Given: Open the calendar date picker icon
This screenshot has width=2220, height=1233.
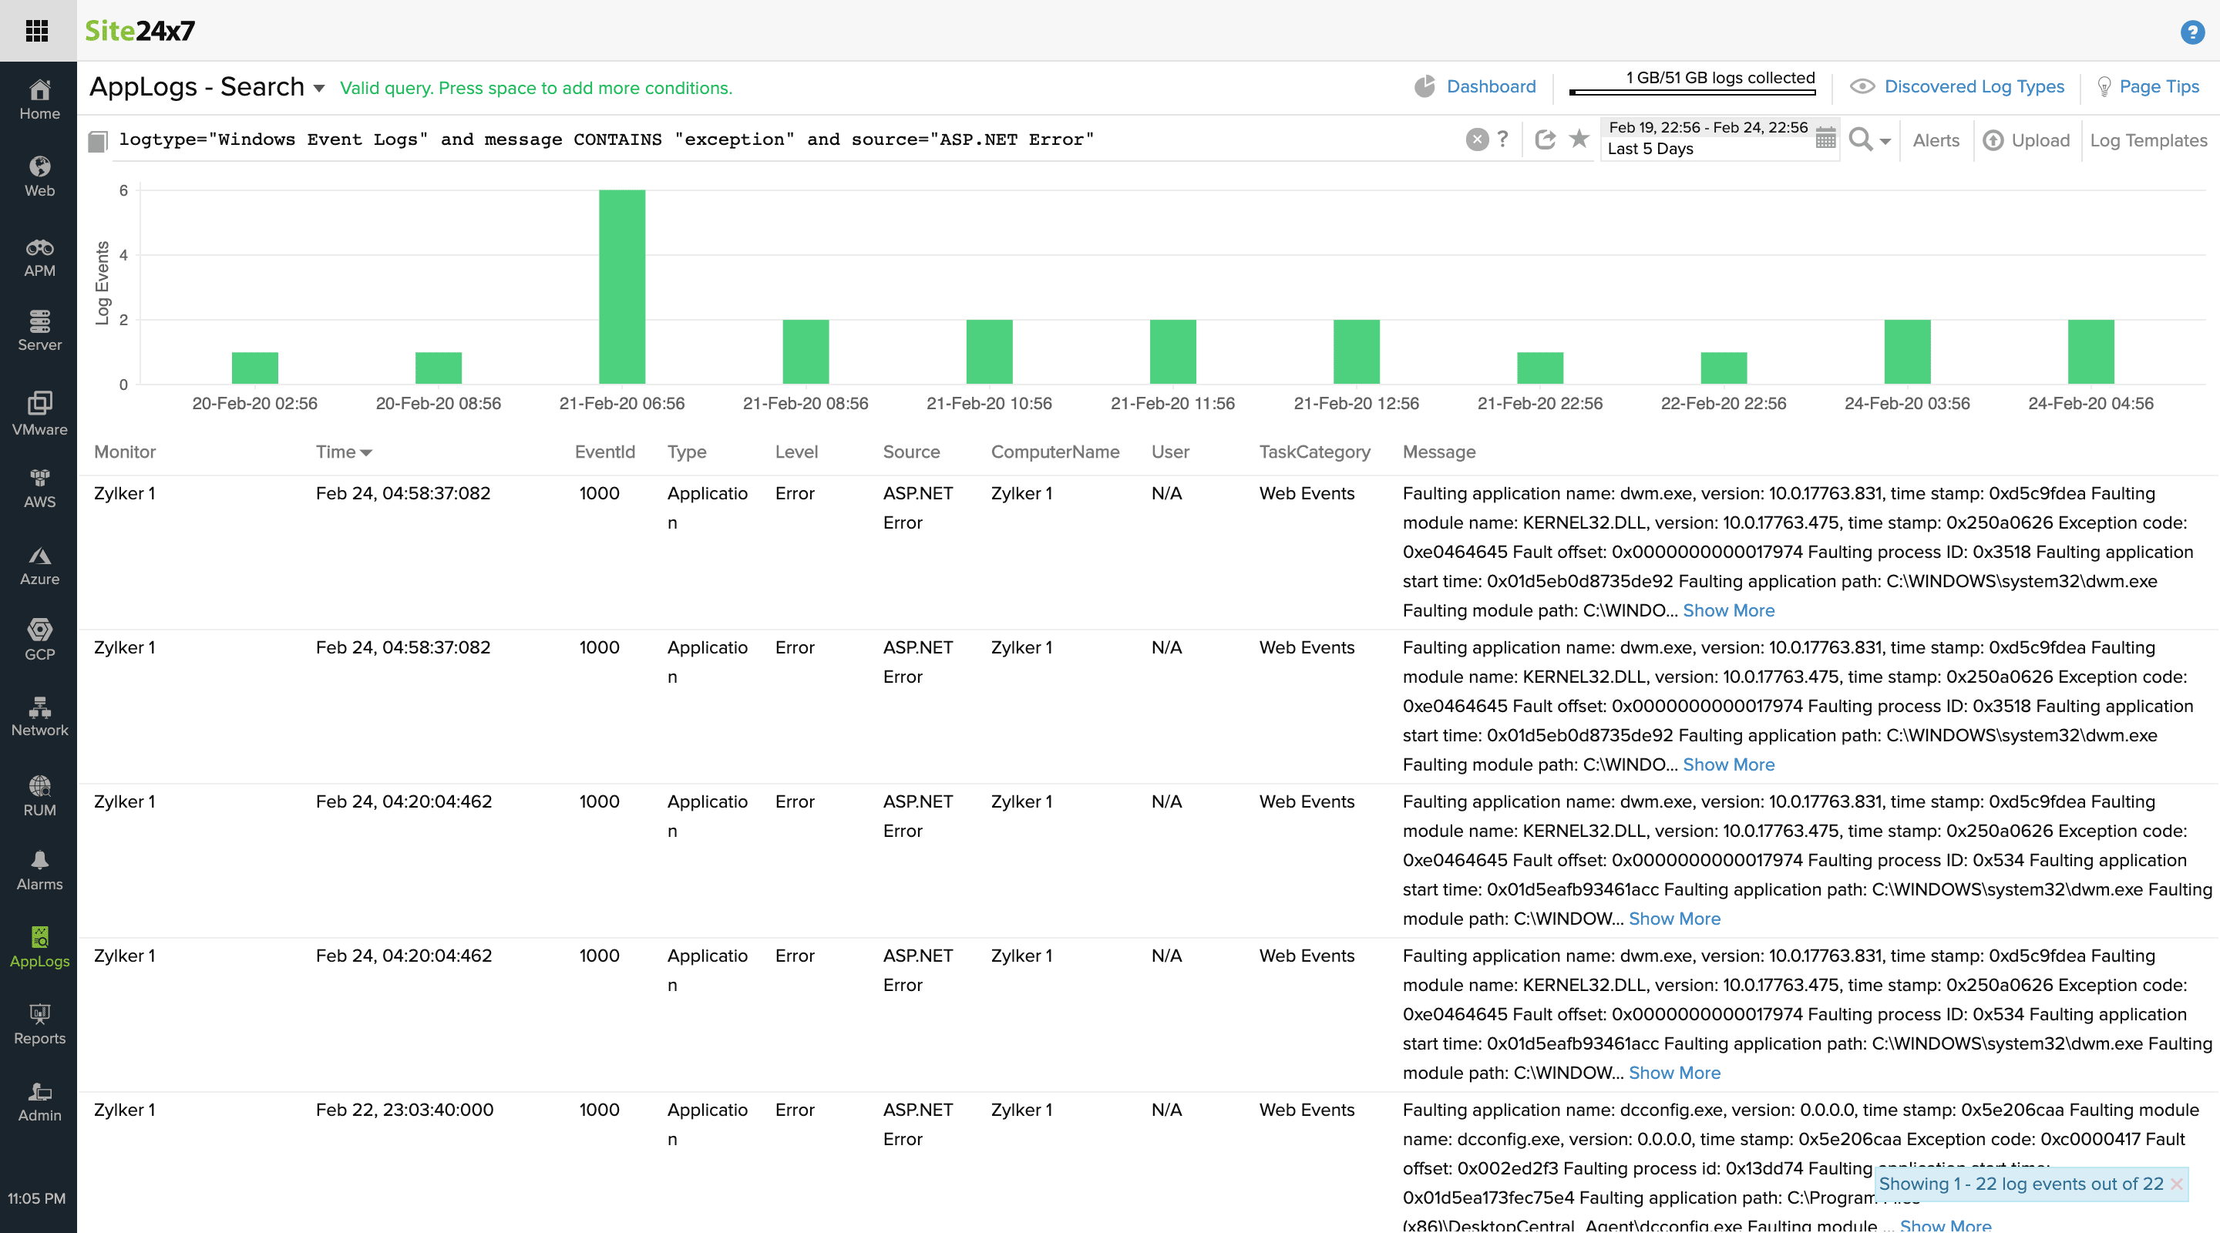Looking at the screenshot, I should tap(1825, 139).
